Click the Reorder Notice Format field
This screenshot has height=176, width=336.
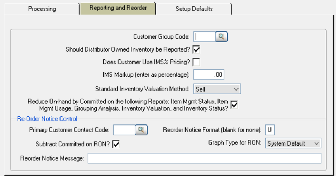(270, 130)
